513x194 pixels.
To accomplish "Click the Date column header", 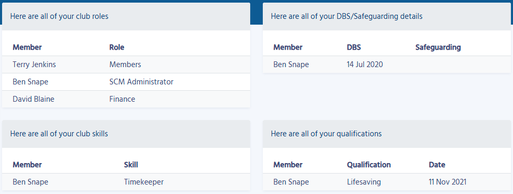I will tap(437, 165).
